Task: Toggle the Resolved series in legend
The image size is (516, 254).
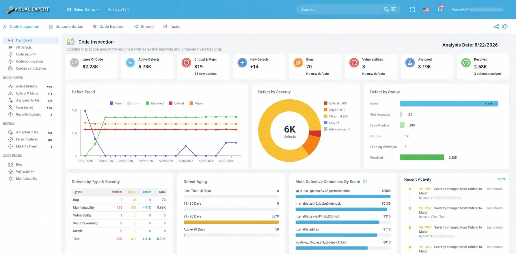Action: click(x=154, y=103)
